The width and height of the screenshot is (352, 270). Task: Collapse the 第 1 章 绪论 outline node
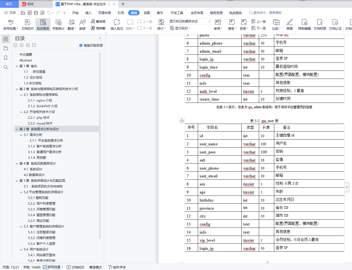coord(17,66)
